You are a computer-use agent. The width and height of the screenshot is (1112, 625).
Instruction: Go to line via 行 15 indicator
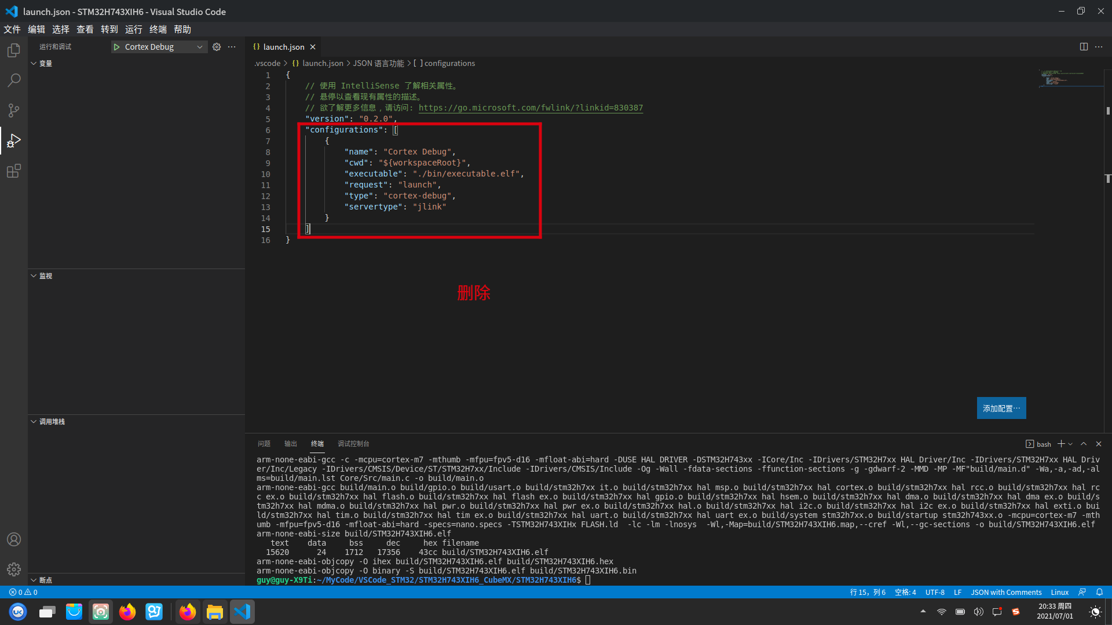(868, 592)
